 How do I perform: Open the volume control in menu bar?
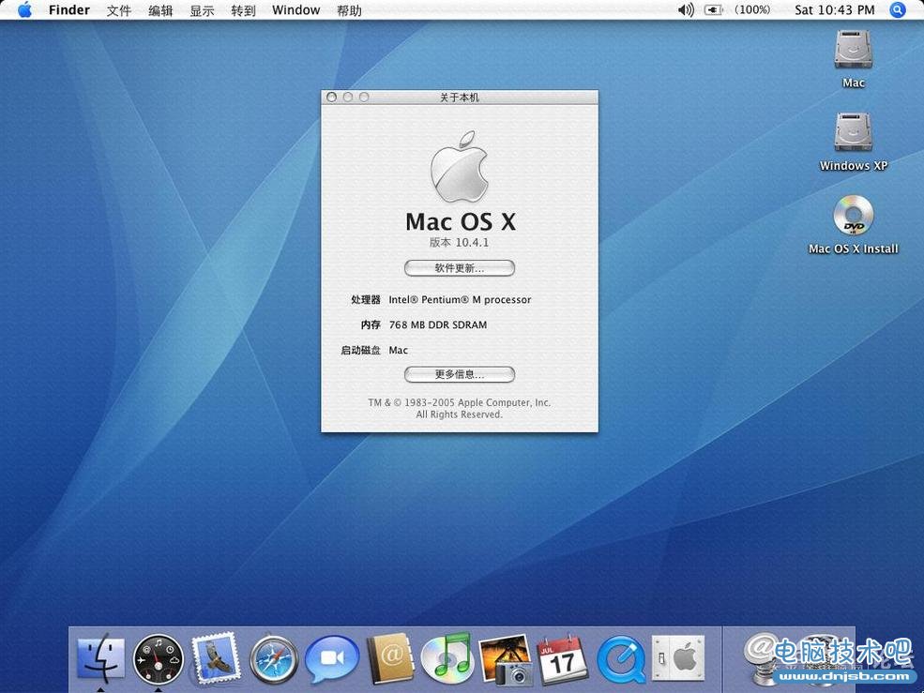pos(686,10)
